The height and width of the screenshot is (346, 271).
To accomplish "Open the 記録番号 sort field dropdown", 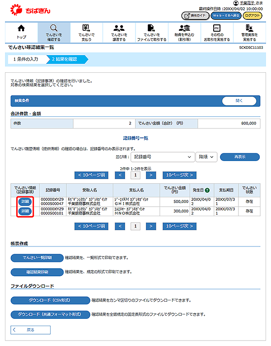I will tap(163, 157).
